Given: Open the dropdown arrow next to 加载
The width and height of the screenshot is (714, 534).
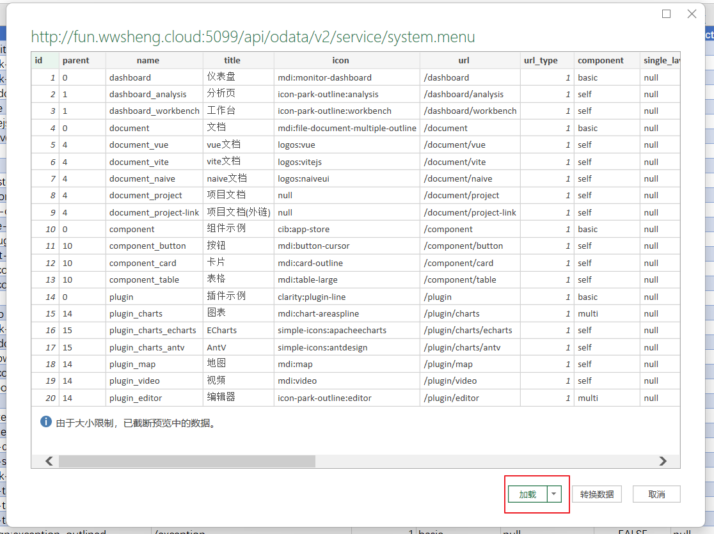Looking at the screenshot, I should click(x=555, y=494).
